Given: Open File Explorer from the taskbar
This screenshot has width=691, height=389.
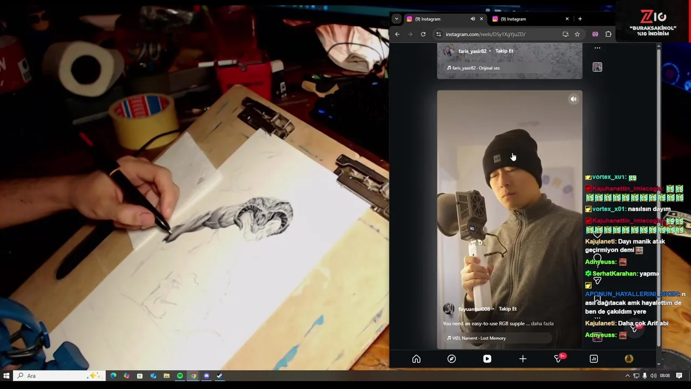Looking at the screenshot, I should 166,376.
